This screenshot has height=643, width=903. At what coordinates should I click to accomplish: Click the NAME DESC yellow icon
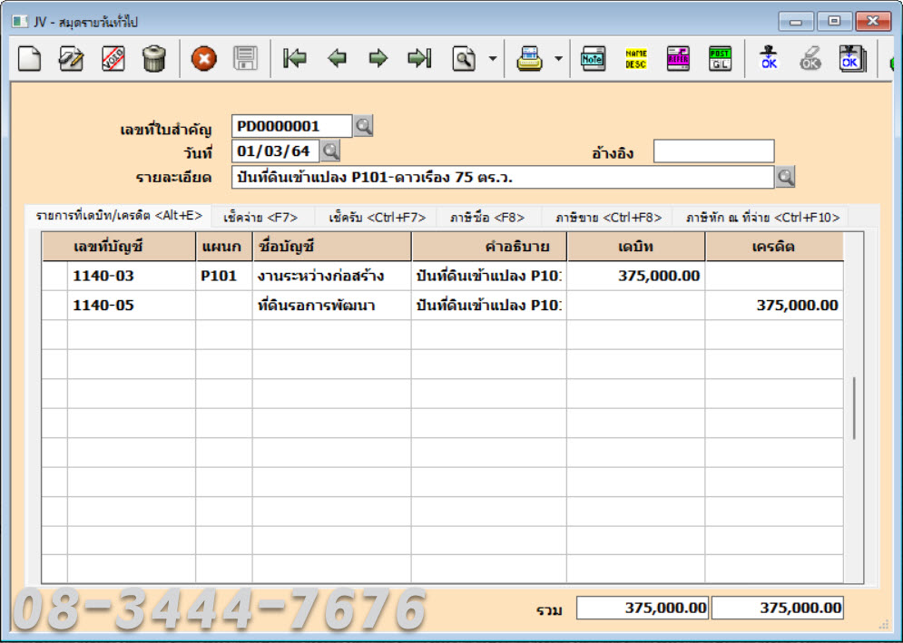(636, 58)
